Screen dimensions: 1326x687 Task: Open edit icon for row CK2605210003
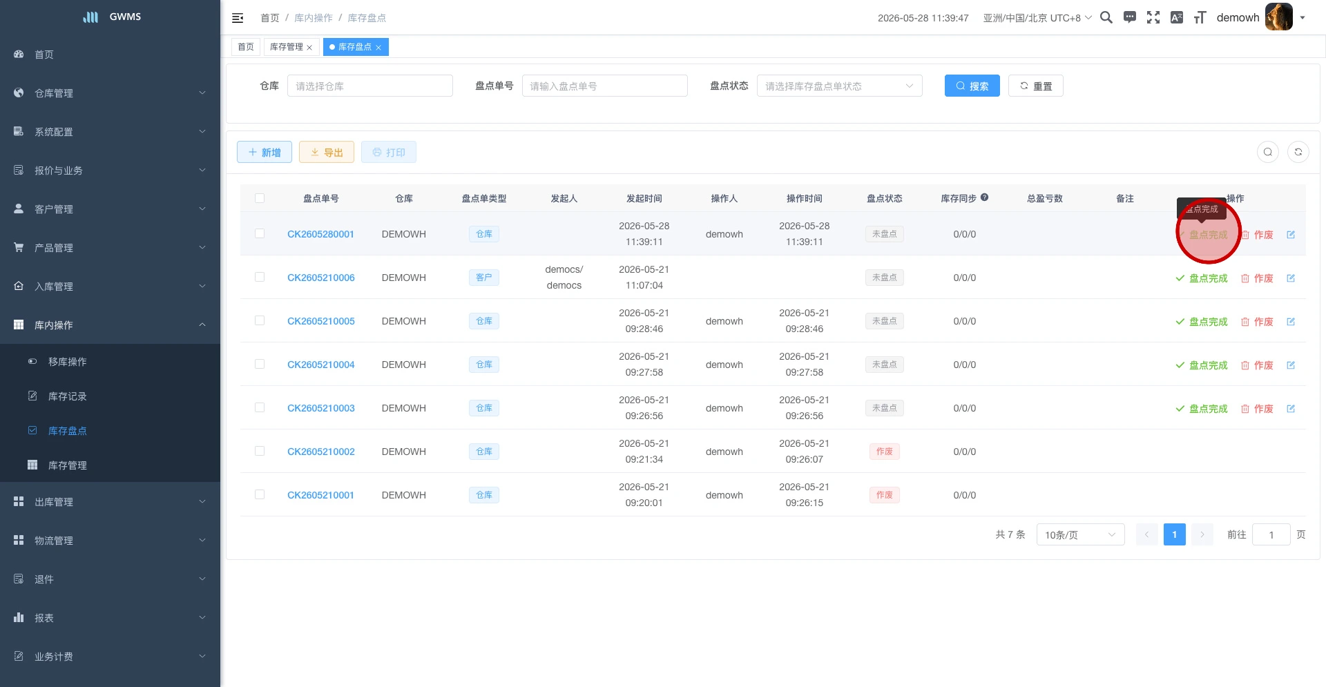[1291, 409]
